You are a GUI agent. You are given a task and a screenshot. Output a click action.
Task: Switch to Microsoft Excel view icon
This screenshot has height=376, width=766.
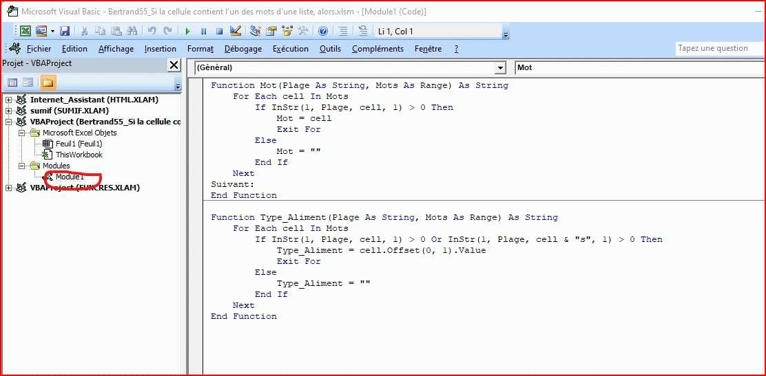(x=25, y=31)
